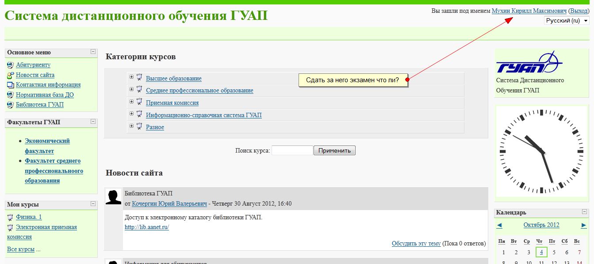594x264 pixels.
Task: Collapse the Факультеты ГУАП block
Action: coord(93,121)
